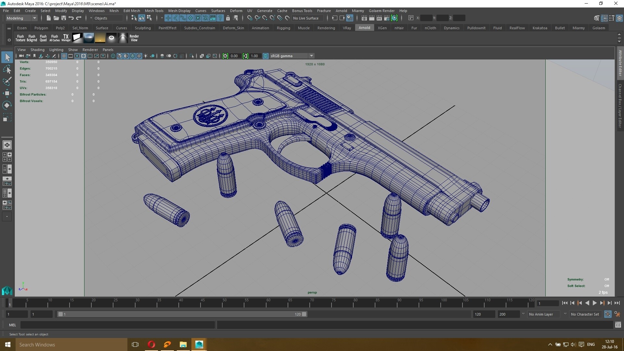The image size is (624, 351).
Task: Toggle the color management ON button
Action: tap(266, 56)
